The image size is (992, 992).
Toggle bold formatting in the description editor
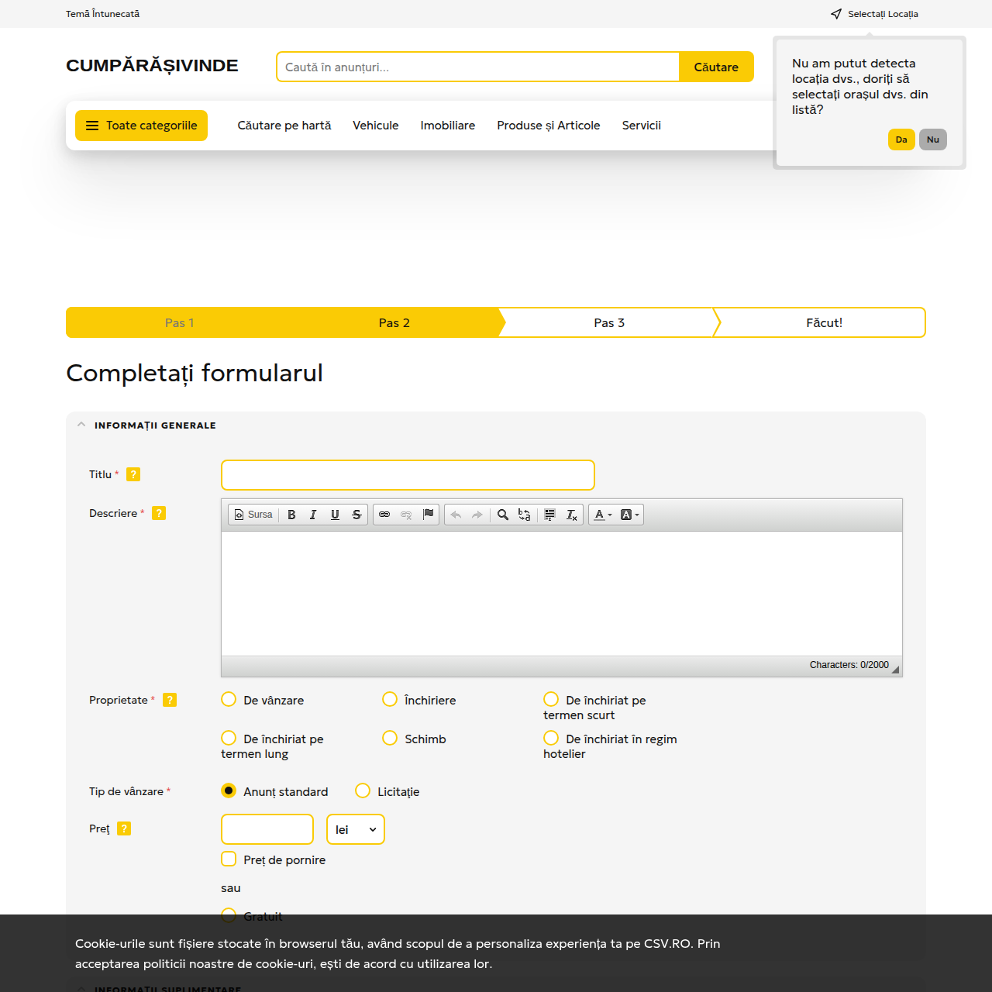[291, 515]
